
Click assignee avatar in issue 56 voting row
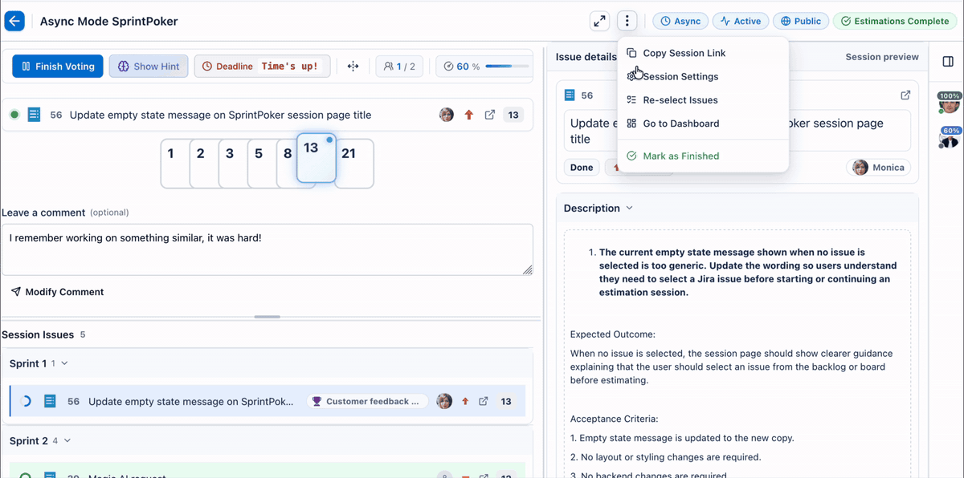[x=447, y=115]
